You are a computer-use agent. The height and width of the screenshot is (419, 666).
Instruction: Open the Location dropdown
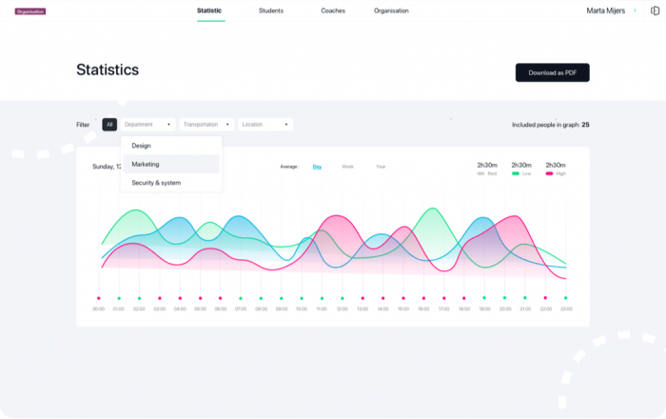[x=265, y=125]
